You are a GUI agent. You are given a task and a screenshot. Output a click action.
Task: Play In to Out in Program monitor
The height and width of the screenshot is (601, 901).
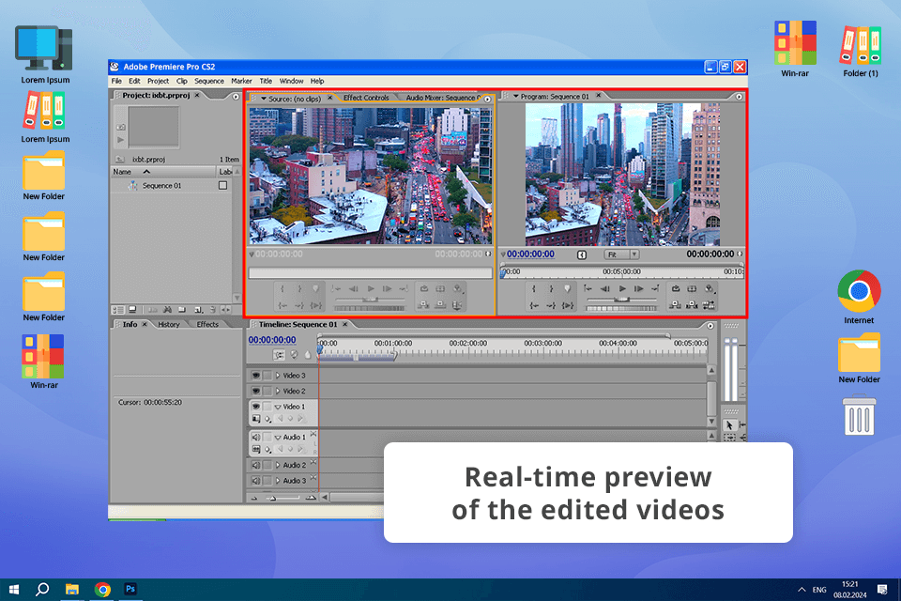click(568, 305)
